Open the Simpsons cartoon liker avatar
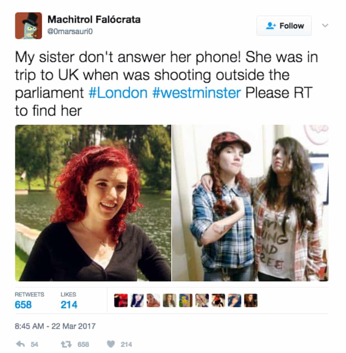 [x=186, y=300]
